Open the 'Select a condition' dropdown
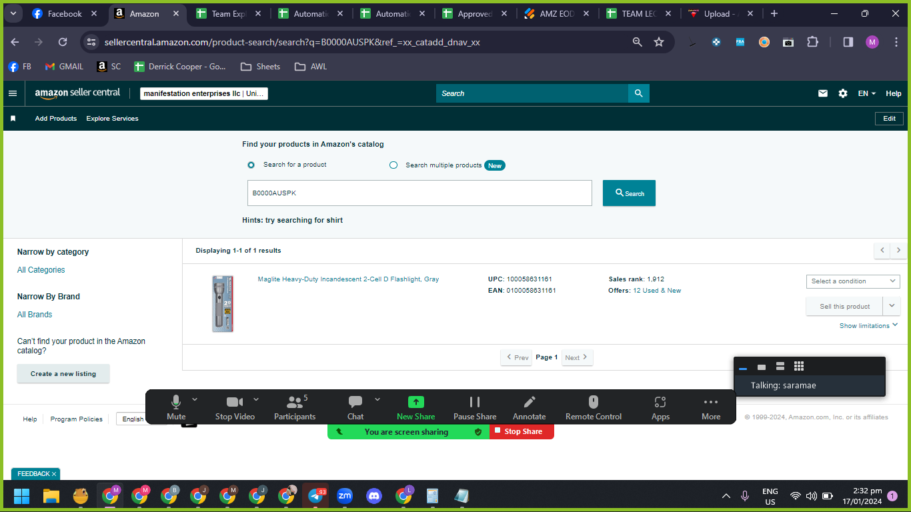911x512 pixels. pyautogui.click(x=853, y=281)
